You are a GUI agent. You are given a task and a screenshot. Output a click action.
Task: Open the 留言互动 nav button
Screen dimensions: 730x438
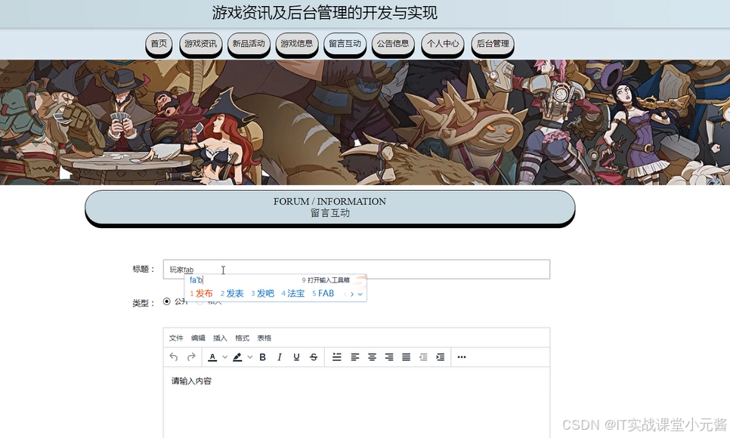345,44
